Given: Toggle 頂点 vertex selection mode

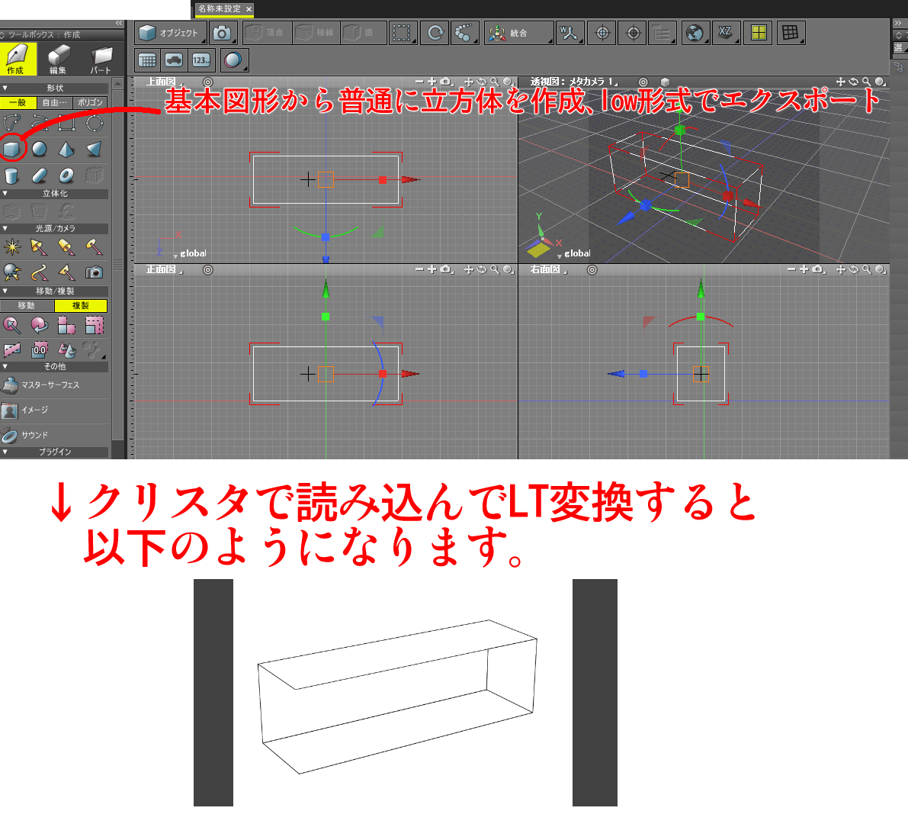Looking at the screenshot, I should click(267, 33).
